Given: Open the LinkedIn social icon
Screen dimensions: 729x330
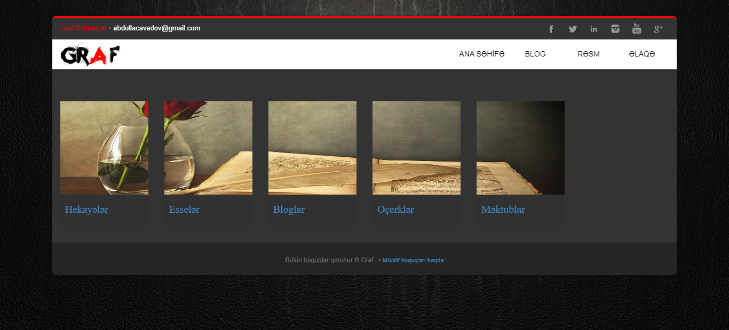Looking at the screenshot, I should click(594, 29).
